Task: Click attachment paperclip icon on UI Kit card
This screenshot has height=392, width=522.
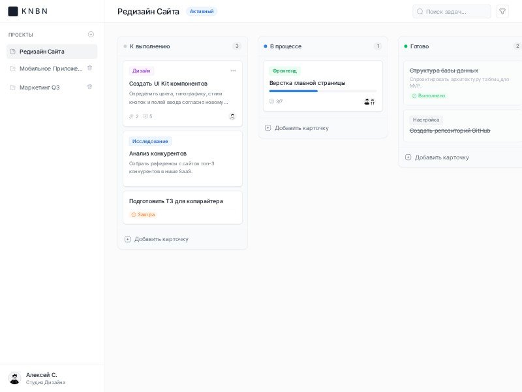Action: tap(131, 116)
